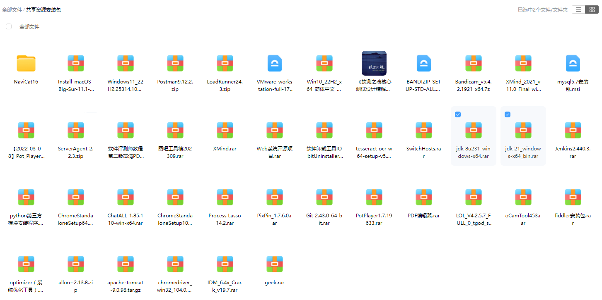Viewport: 602px width, 300px height.
Task: Select the allure-2.13.8.zip file icon
Action: [x=75, y=264]
